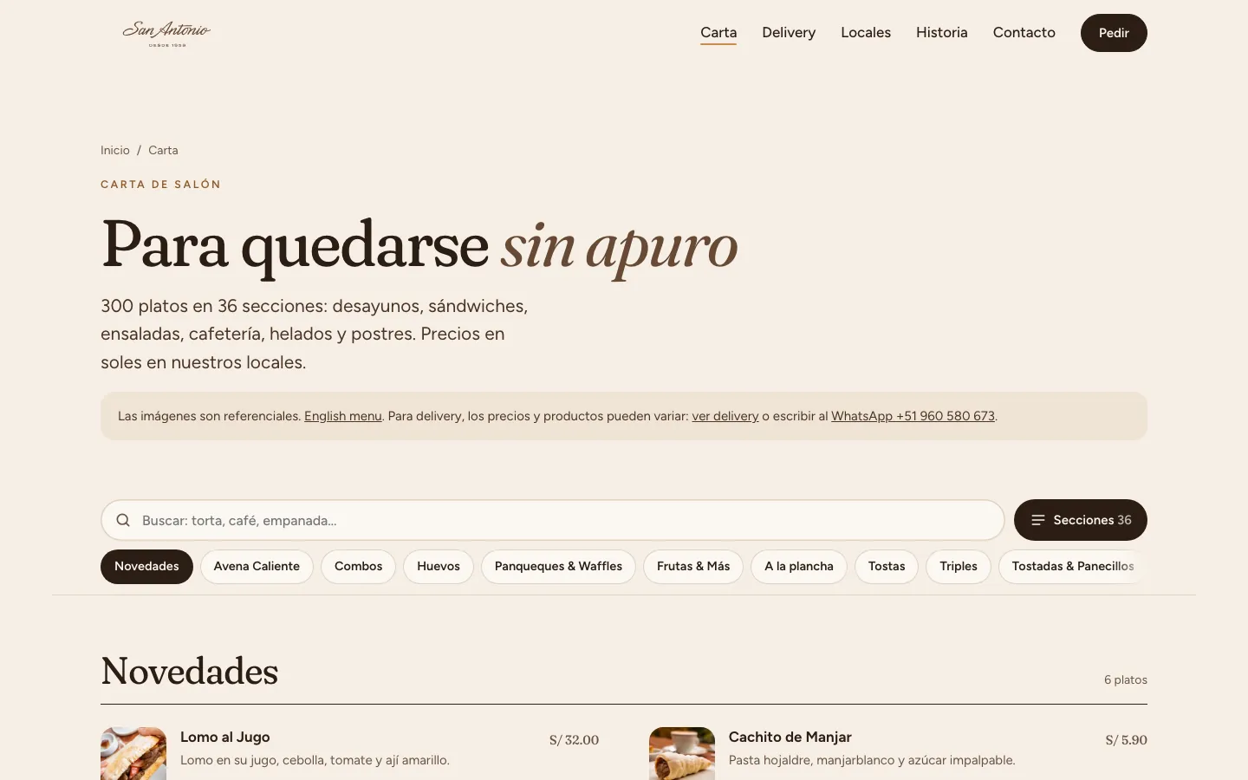Focus the dish search field

tap(553, 520)
